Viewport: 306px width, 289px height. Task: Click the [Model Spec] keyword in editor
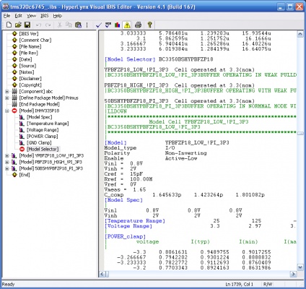click(x=123, y=200)
